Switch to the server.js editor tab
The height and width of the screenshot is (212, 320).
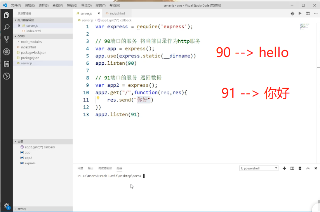click(x=86, y=14)
